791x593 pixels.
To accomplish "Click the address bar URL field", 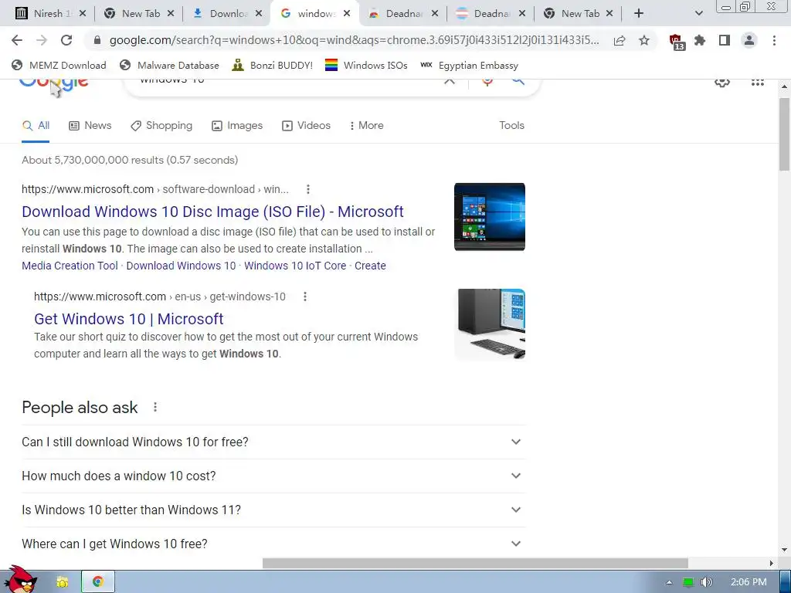I will coord(354,40).
